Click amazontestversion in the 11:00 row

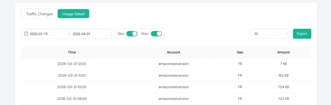174,76
